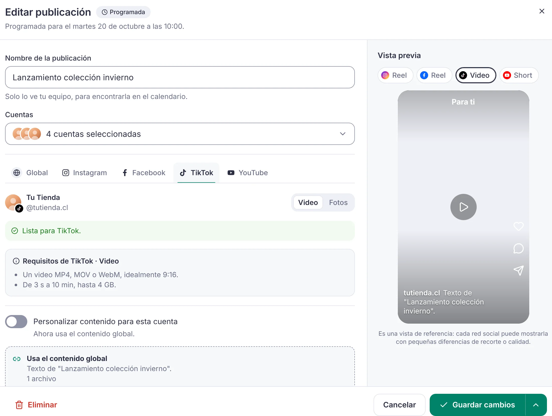
Task: Click the info icon beside Requisitos de TikTok
Action: point(16,261)
